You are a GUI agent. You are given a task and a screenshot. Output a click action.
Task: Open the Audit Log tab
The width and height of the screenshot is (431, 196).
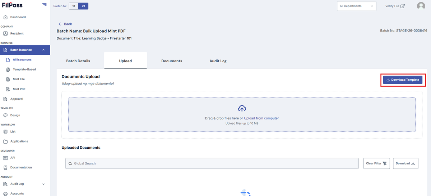pos(218,61)
